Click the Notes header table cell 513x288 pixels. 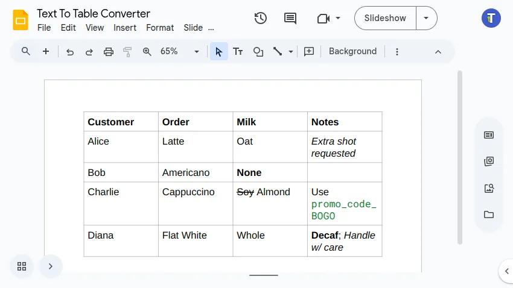coord(344,122)
